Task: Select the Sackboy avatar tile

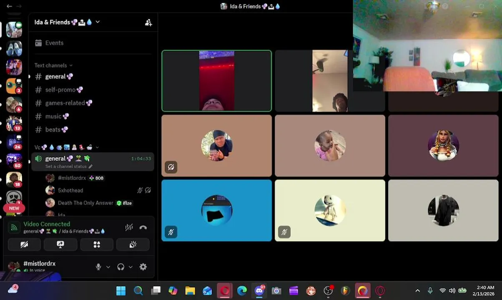Action: click(x=330, y=210)
